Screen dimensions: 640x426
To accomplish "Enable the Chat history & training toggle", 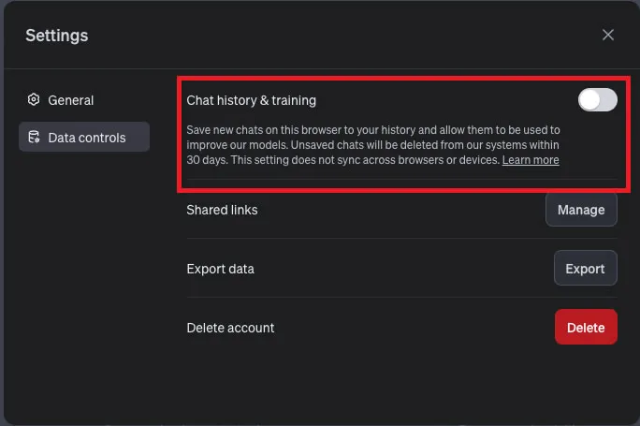I will pos(597,100).
